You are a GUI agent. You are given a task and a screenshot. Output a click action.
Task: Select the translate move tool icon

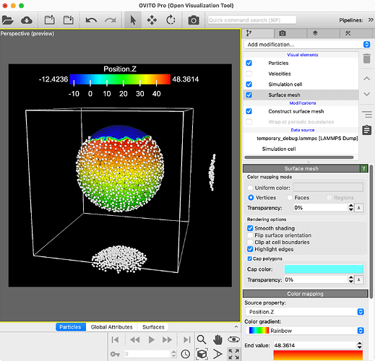coord(152,20)
